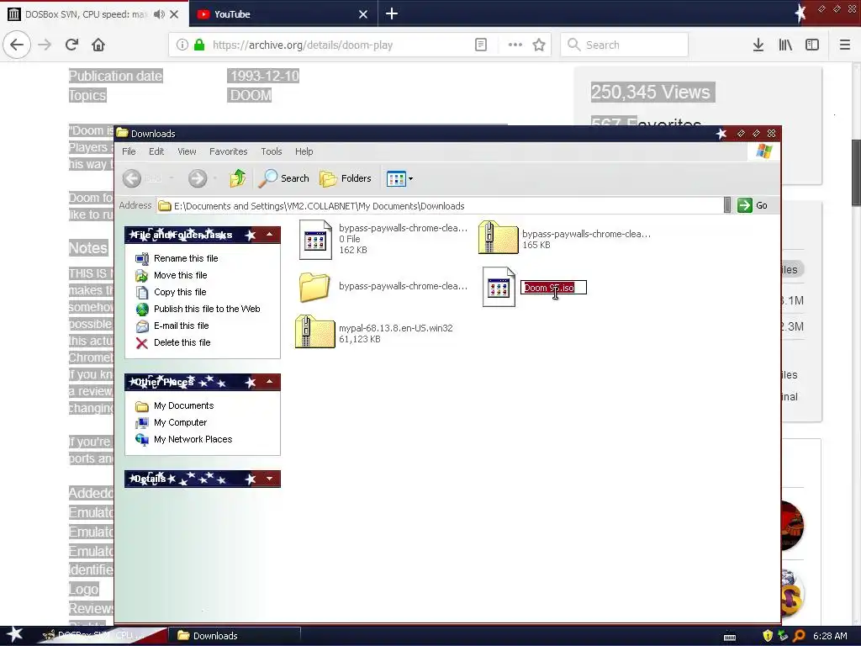Open the Help menu
Viewport: 861px width, 646px height.
pos(304,151)
